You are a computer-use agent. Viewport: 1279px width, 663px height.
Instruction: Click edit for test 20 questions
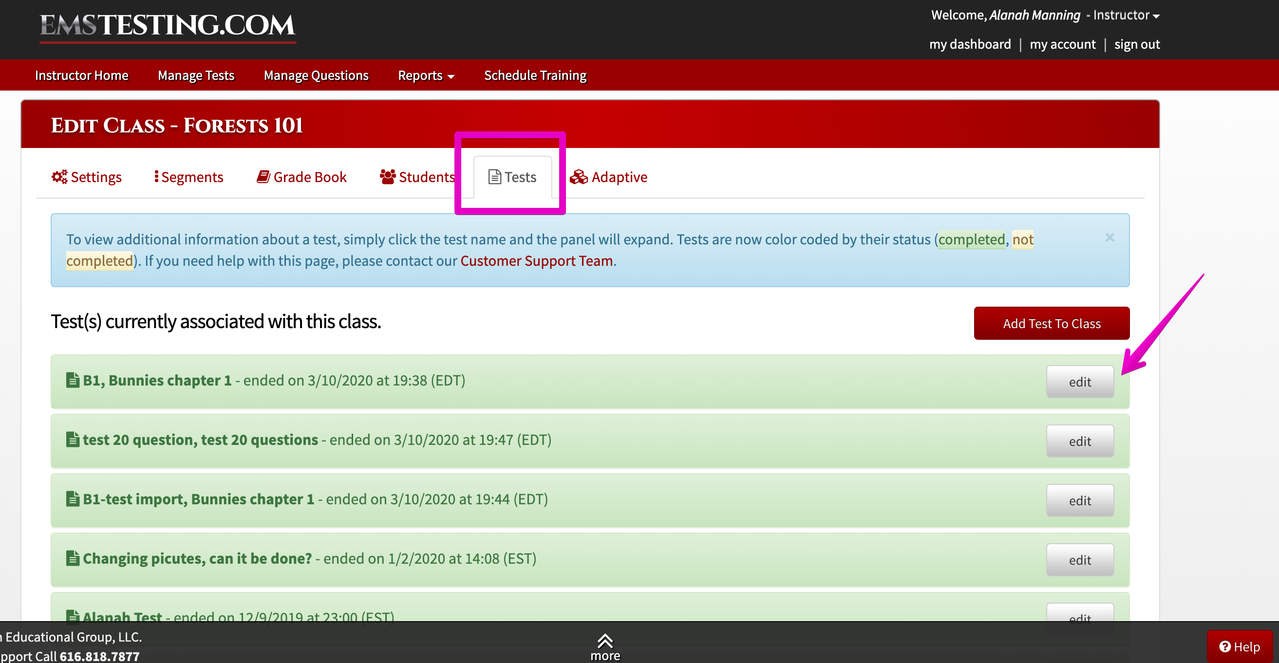tap(1080, 441)
